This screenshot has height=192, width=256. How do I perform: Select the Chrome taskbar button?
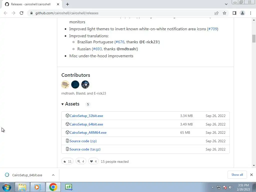click(x=53, y=187)
